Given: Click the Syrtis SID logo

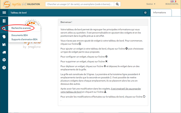Looking at the screenshot, I should pos(21,4).
